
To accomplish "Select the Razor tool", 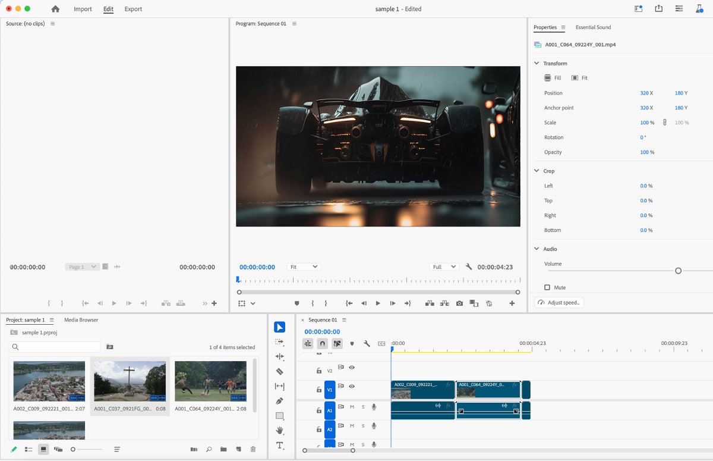I will (x=279, y=371).
